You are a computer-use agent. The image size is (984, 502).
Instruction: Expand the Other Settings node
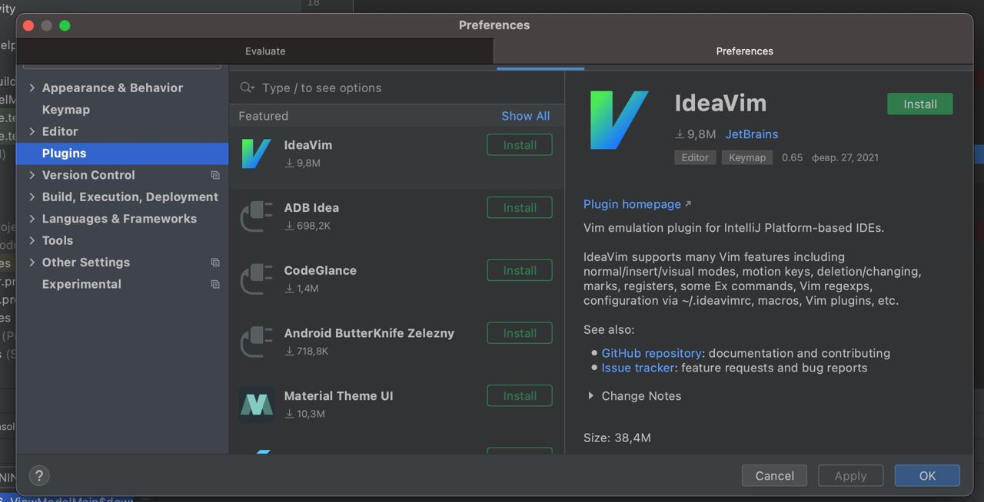[32, 263]
